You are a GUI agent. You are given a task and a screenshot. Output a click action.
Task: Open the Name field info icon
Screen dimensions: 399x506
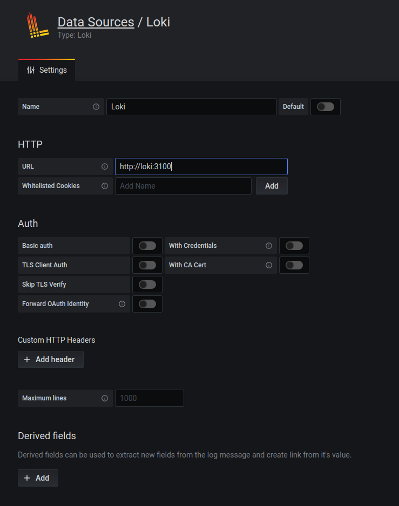pos(96,107)
